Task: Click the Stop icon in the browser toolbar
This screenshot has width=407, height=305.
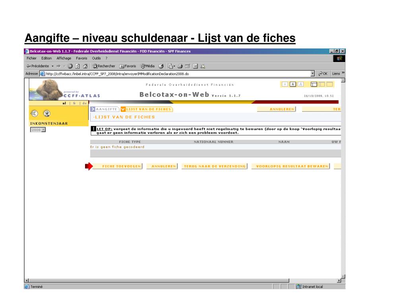Action: click(x=70, y=66)
